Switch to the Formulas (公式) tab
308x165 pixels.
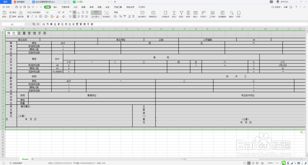pos(75,7)
